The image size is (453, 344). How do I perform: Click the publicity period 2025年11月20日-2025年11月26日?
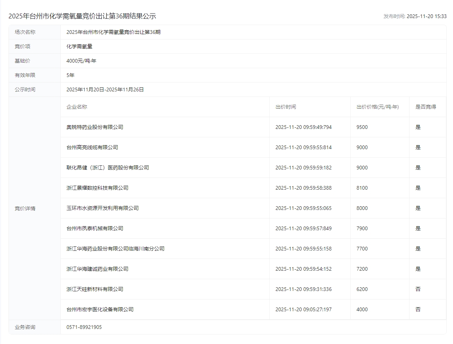(x=105, y=89)
